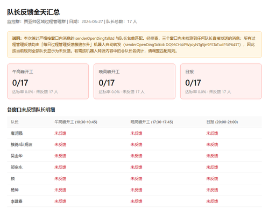269x209 pixels.
Task: Click 吴金华's 日报 未反馈 status
Action: [212, 156]
